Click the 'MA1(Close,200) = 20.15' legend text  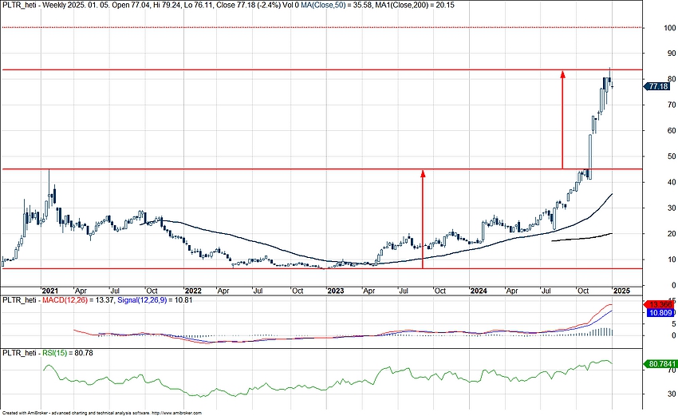[x=416, y=6]
